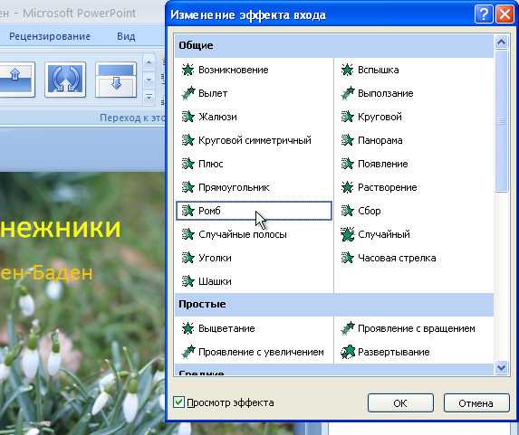Click scrollbar down arrow in effects list

502,367
